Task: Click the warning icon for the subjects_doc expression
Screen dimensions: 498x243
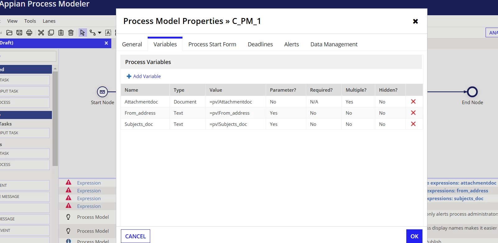Action: coord(68,198)
